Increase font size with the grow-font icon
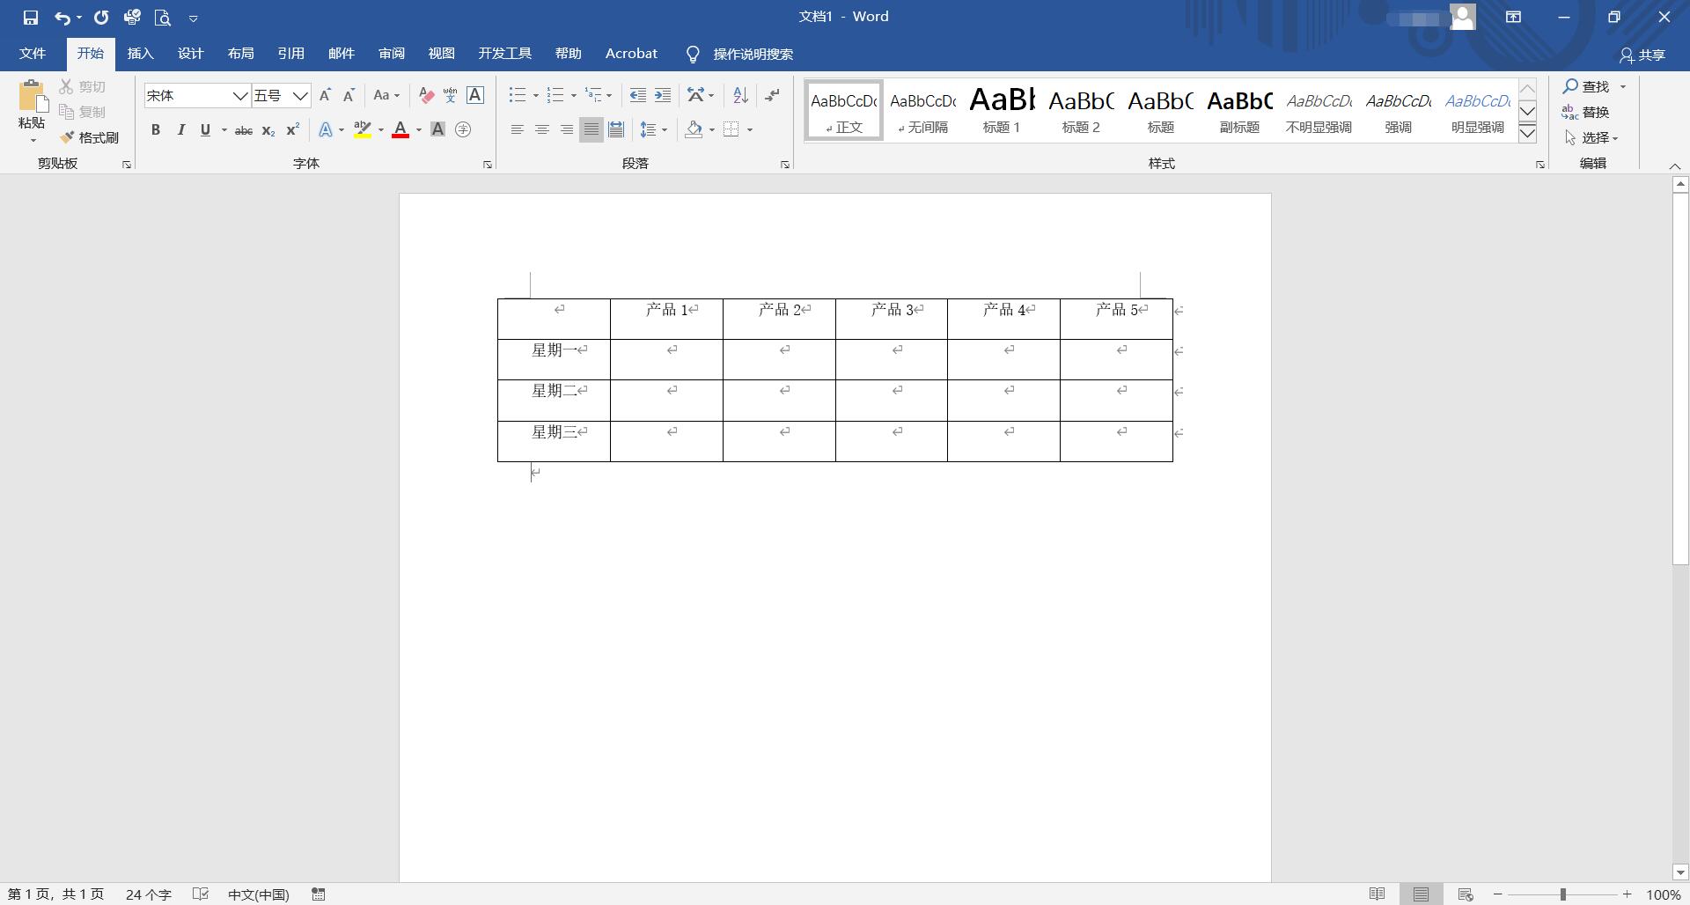 pyautogui.click(x=325, y=95)
